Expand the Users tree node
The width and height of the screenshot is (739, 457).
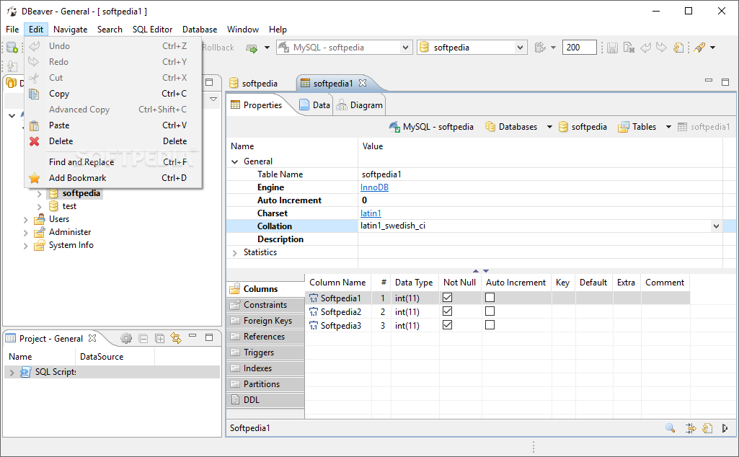click(x=25, y=220)
